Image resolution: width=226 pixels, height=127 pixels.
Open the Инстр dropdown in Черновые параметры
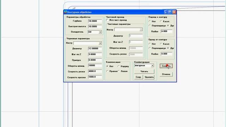click(100, 43)
